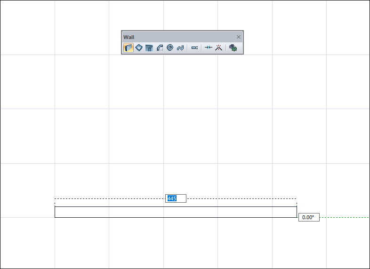Image resolution: width=370 pixels, height=269 pixels.
Task: Select the closed polygon wall tool
Action: [139, 47]
